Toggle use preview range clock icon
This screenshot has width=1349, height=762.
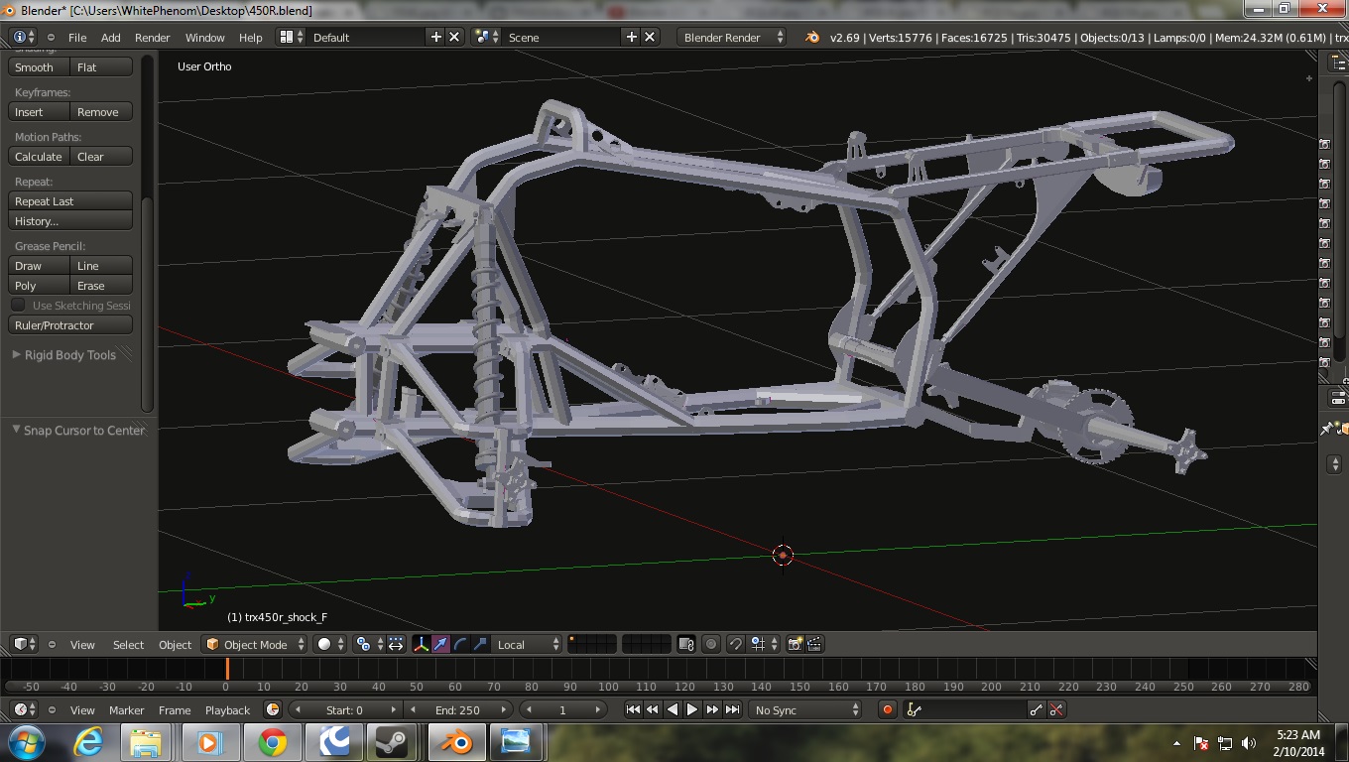coord(273,709)
